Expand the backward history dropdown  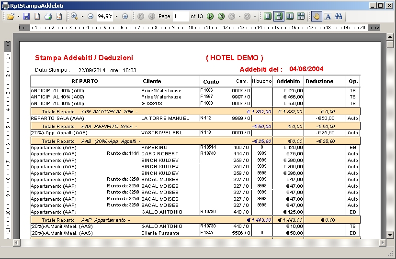(239, 17)
